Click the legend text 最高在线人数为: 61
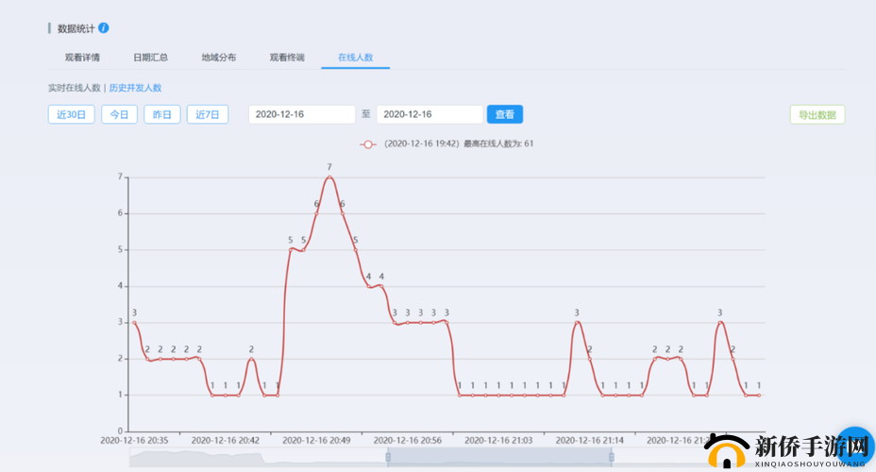The height and width of the screenshot is (472, 876). (498, 144)
